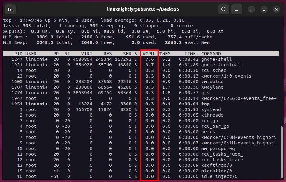Viewport: 286px width, 182px height.
Task: Click the rcu_gp command entry
Action: pos(210,121)
